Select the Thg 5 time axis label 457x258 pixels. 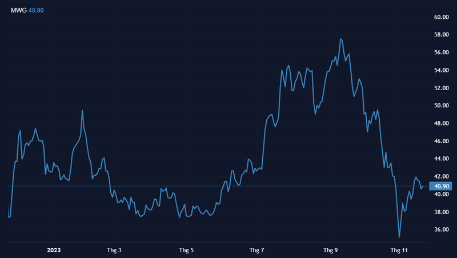click(186, 250)
